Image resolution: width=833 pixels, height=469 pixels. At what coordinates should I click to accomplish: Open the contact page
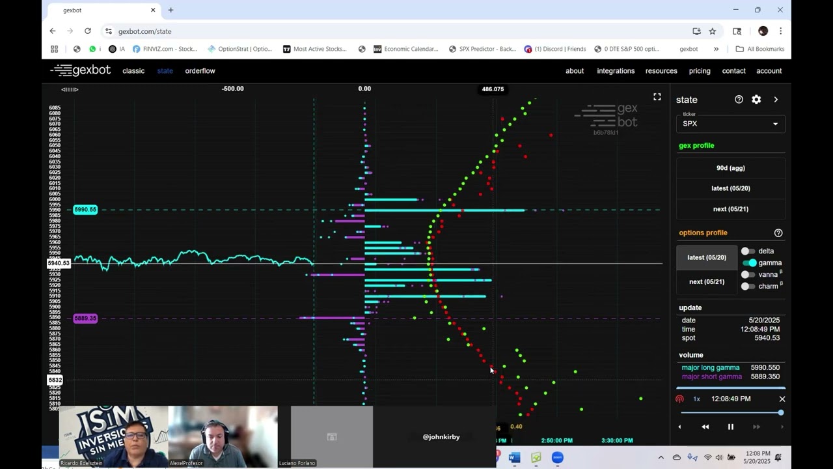[x=733, y=71]
